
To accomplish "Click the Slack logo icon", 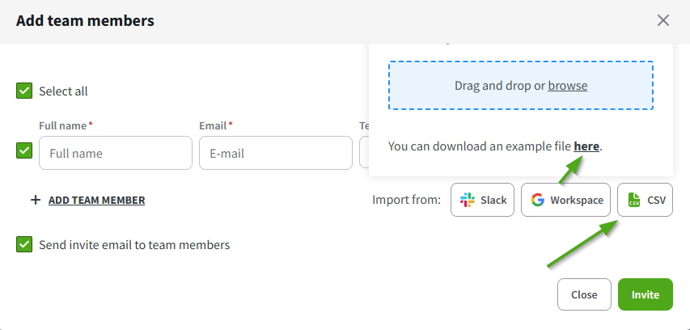I will coord(468,200).
